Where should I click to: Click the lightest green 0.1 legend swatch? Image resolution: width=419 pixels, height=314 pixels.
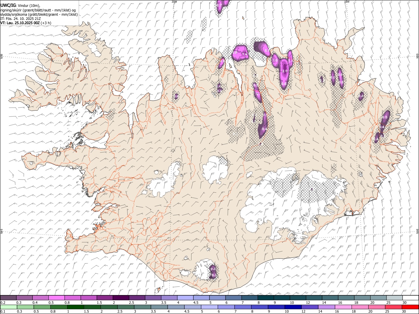(9, 307)
